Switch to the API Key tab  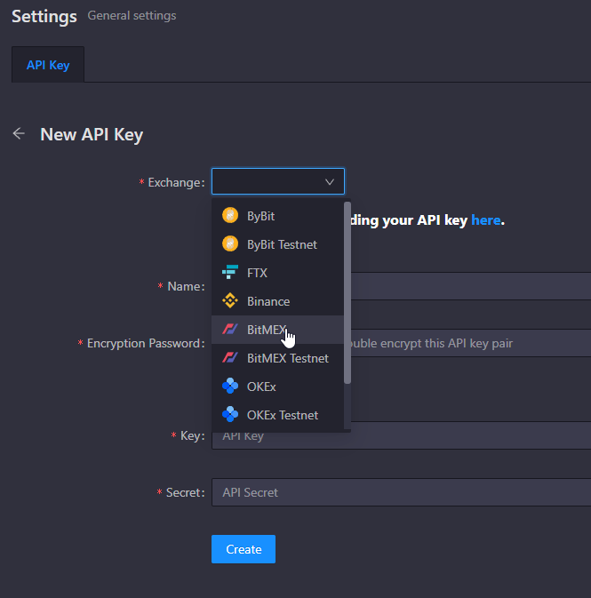click(48, 65)
